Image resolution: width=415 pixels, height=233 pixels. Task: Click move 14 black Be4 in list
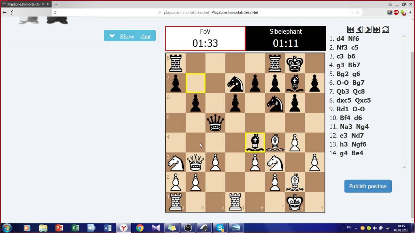point(357,153)
